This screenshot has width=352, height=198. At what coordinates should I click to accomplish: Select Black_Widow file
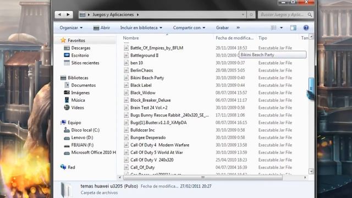pos(143,93)
